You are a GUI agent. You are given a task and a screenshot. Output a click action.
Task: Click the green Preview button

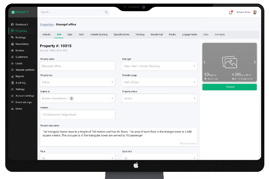(230, 87)
